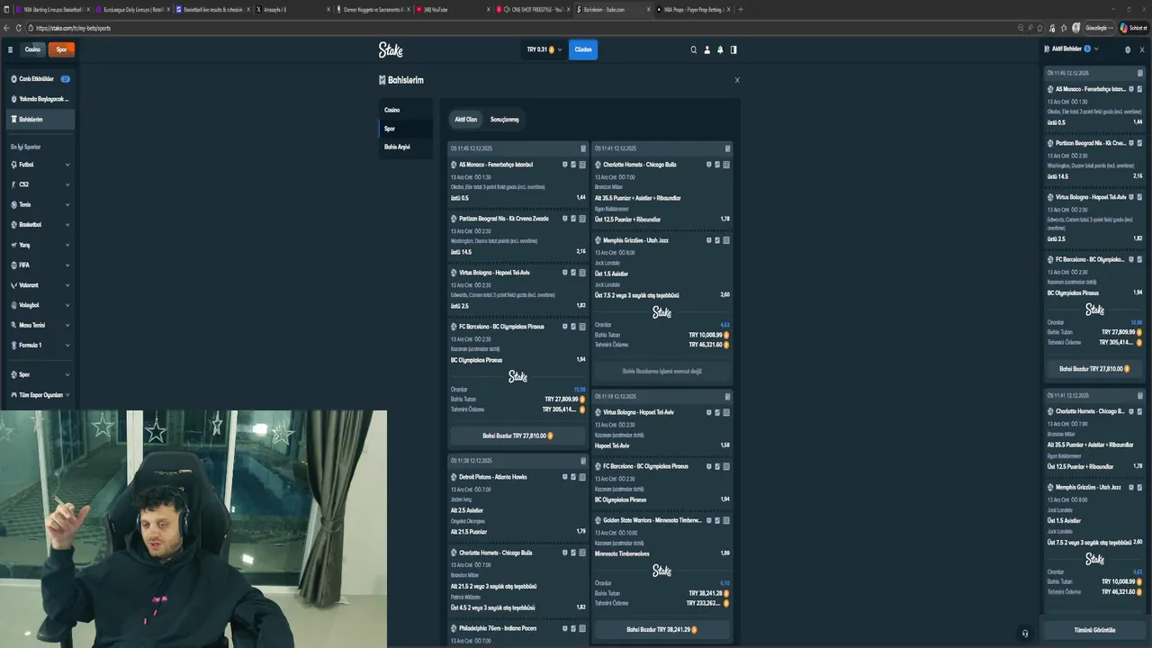Open the hamburger menu beside Casino
The width and height of the screenshot is (1152, 648).
10,49
